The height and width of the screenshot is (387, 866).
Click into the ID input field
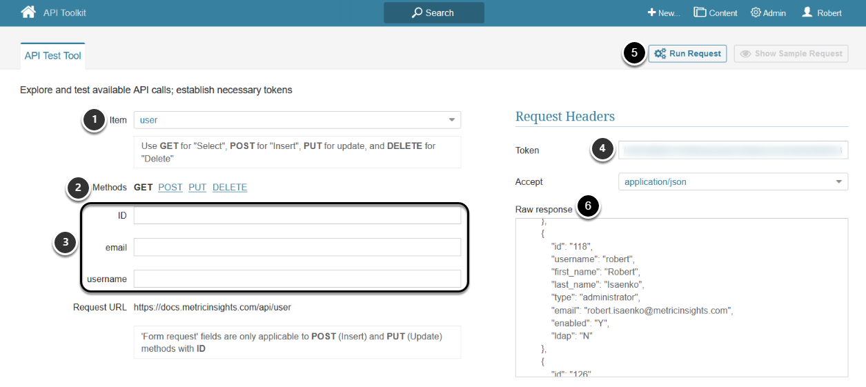297,216
